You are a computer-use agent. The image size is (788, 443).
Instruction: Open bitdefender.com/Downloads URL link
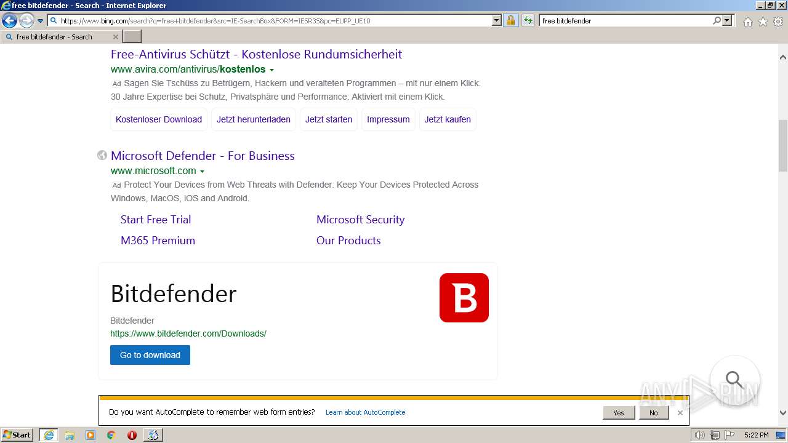188,333
